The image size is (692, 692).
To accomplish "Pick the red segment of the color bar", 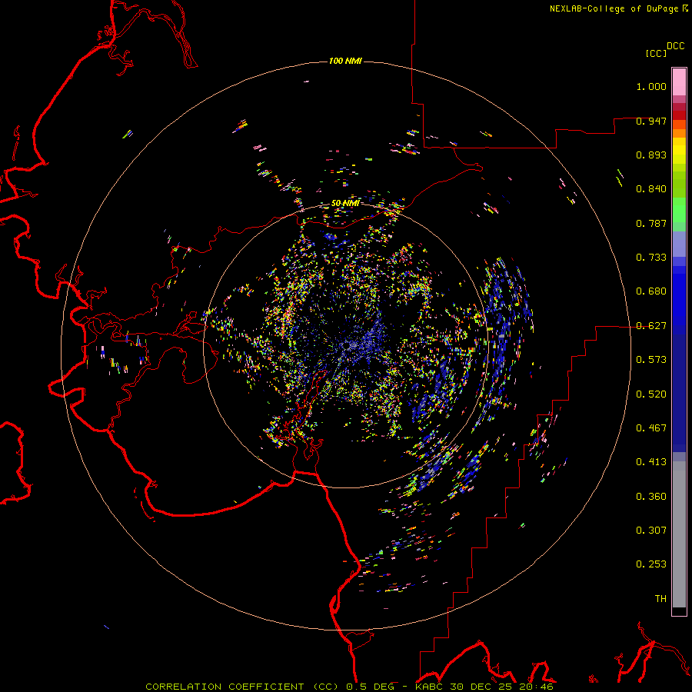I will (x=679, y=115).
